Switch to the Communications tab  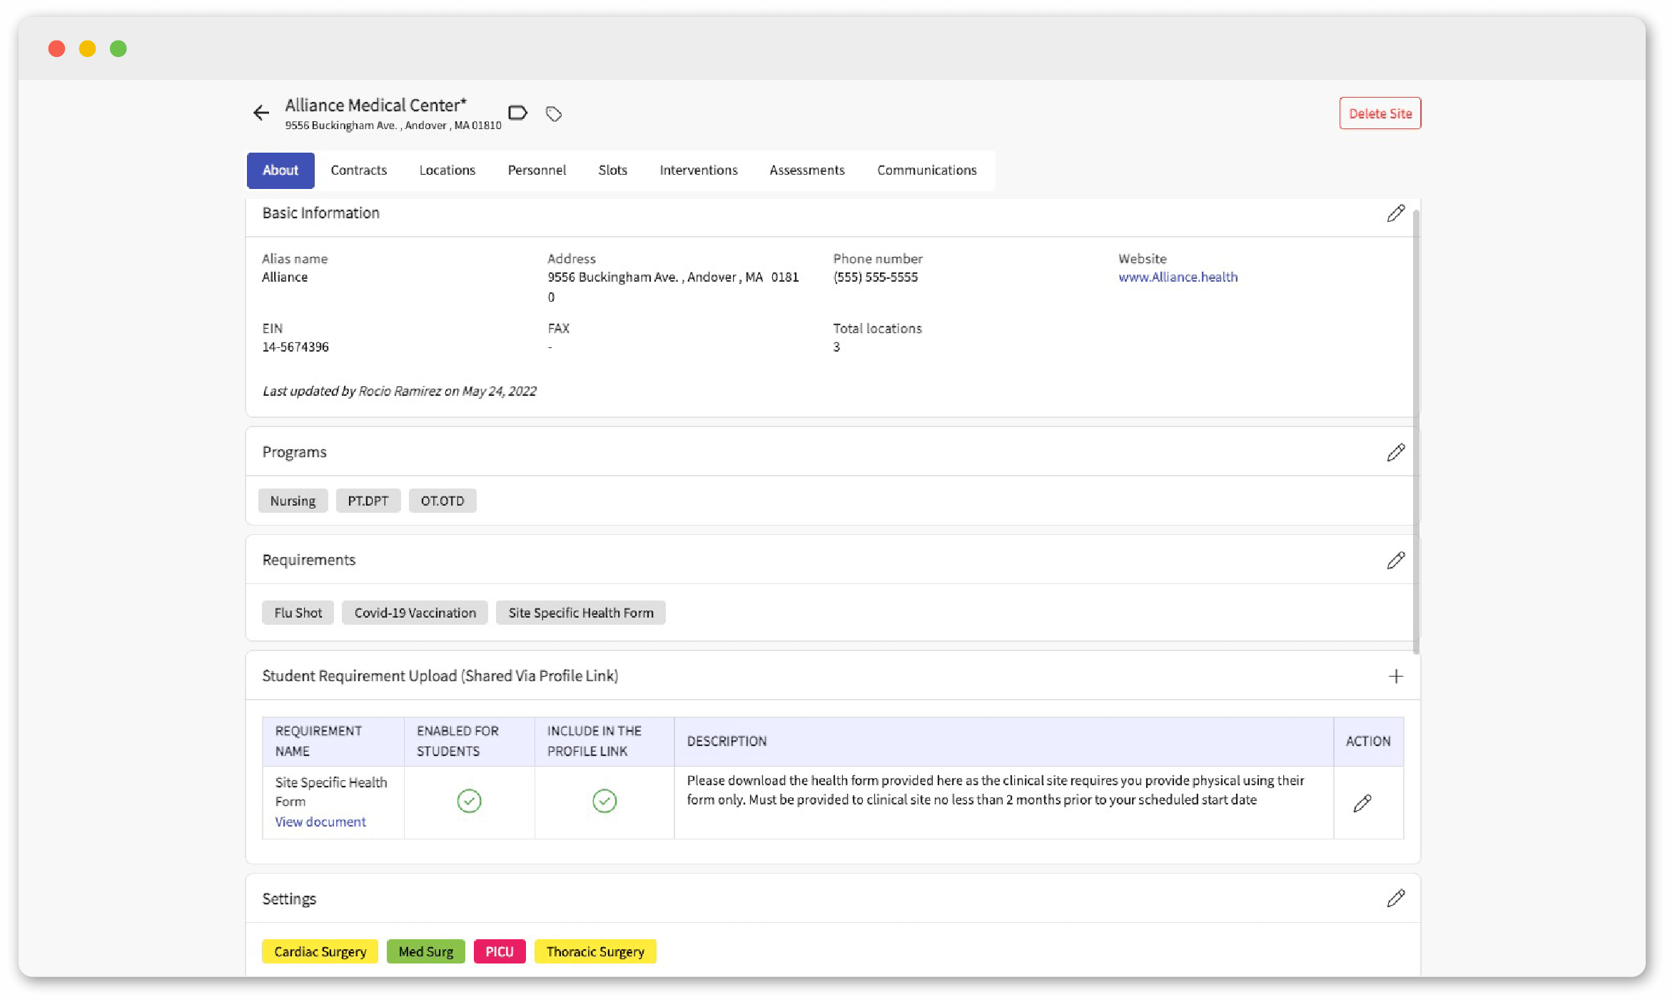(x=926, y=170)
